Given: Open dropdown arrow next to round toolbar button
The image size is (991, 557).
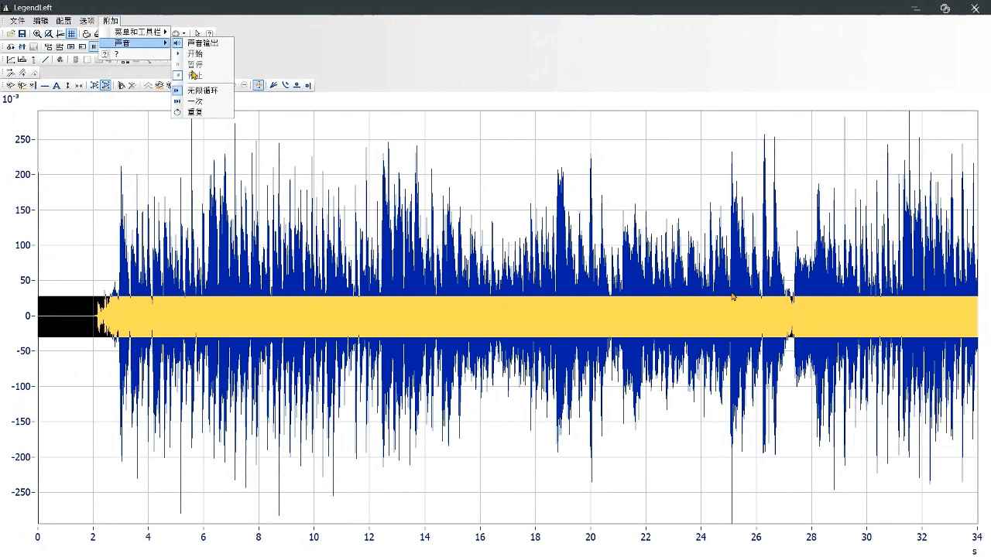Looking at the screenshot, I should [x=183, y=34].
